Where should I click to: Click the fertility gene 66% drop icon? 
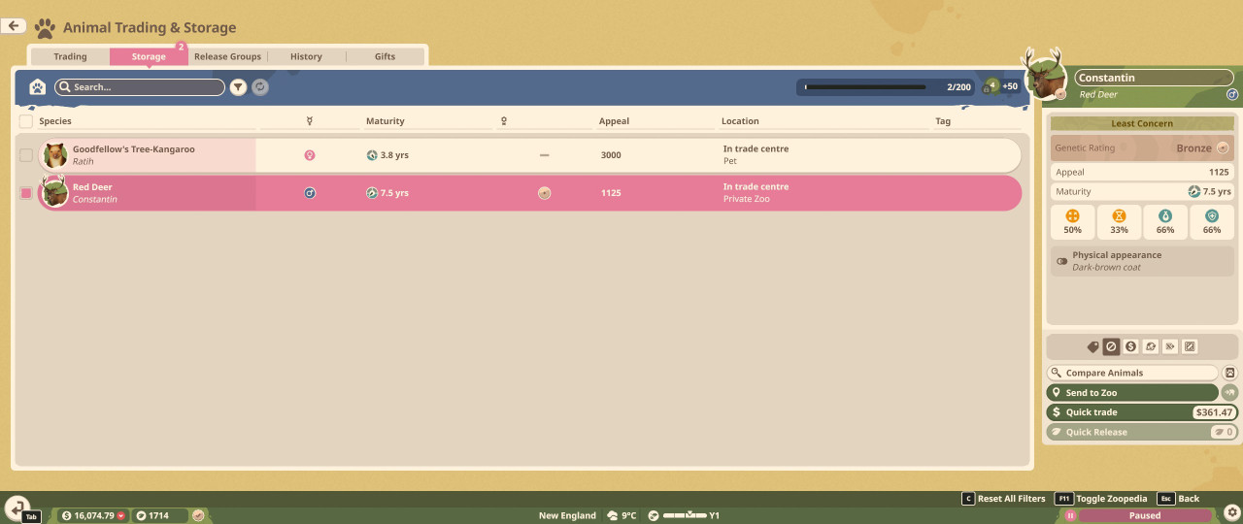[1165, 216]
